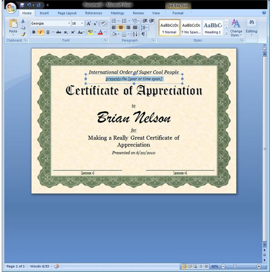Viewport: 272px width, 272px height.
Task: Apply the Heading 1 style
Action: pyautogui.click(x=213, y=27)
